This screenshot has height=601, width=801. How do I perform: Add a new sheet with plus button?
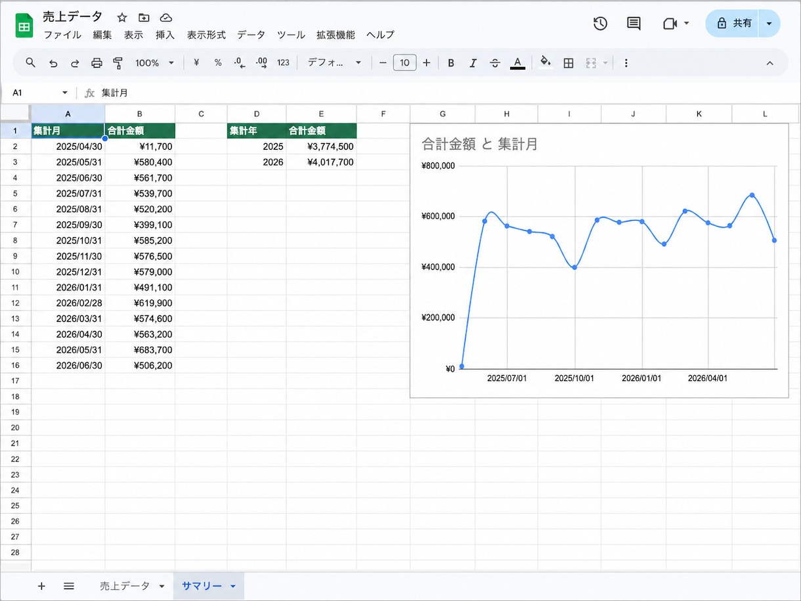(41, 586)
